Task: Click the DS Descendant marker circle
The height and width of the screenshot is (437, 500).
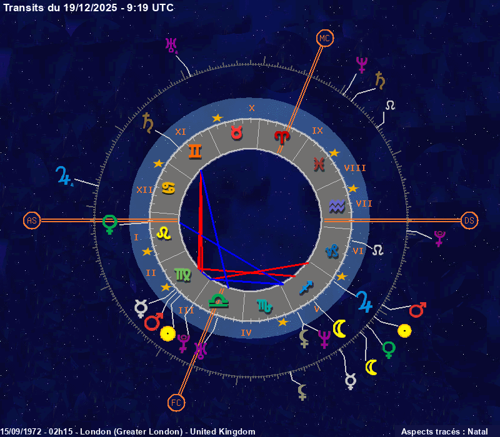Action: pyautogui.click(x=469, y=220)
